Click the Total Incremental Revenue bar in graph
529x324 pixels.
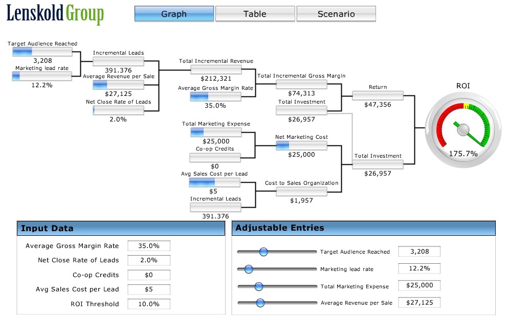[x=216, y=69]
